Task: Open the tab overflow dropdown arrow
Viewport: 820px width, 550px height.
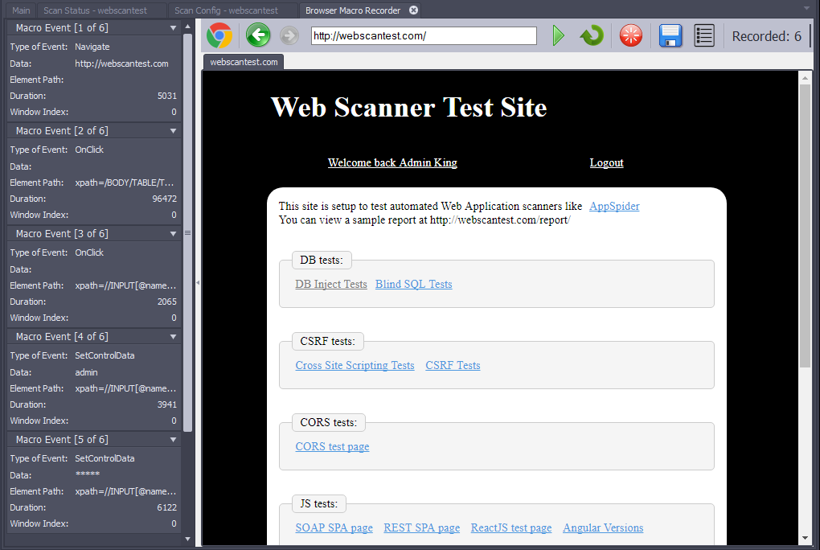Action: [x=806, y=8]
